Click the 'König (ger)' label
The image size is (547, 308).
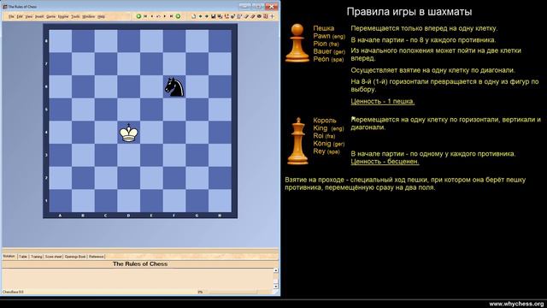point(328,144)
